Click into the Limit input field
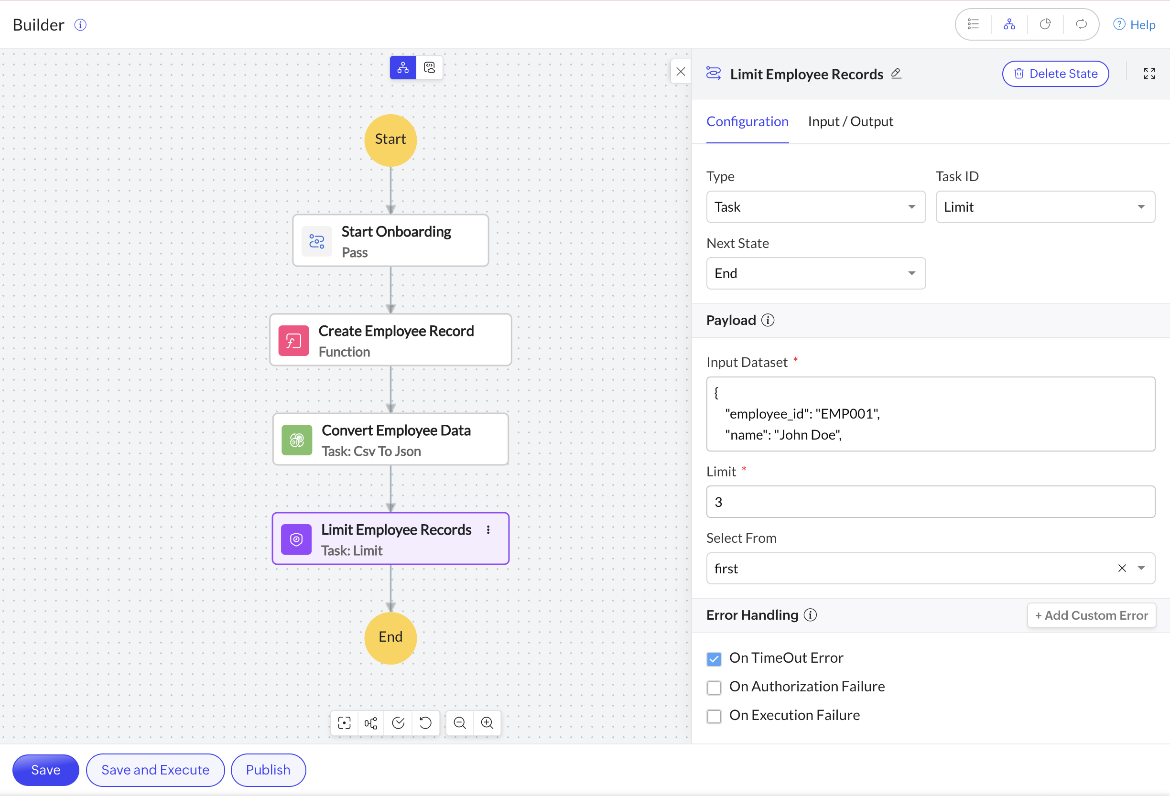 click(930, 502)
